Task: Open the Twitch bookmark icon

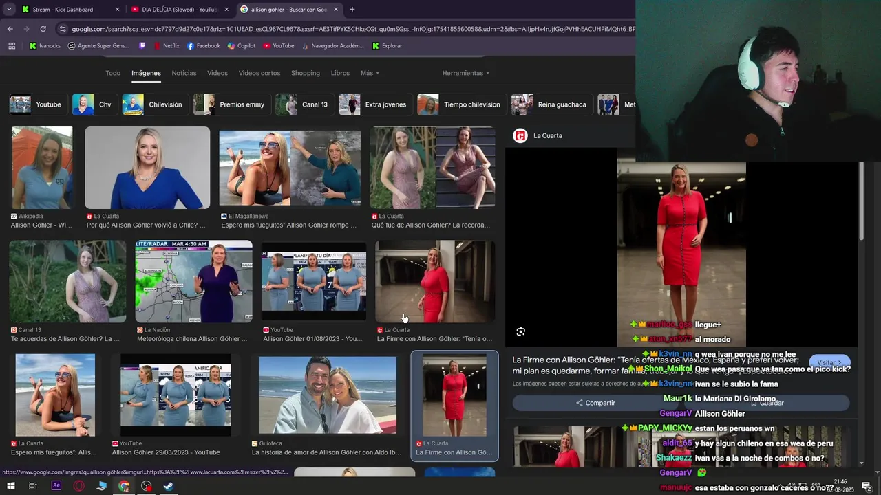Action: pos(142,46)
